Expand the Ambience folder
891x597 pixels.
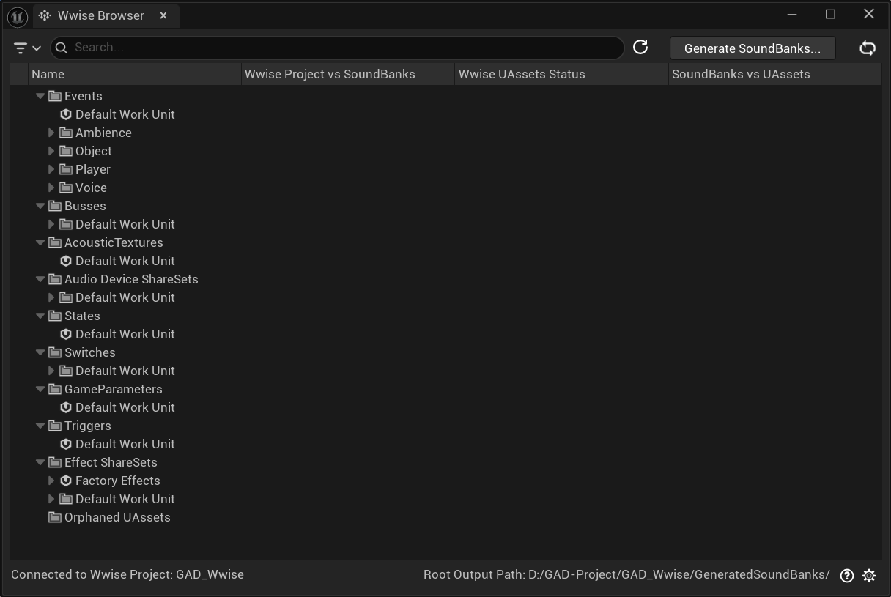[51, 133]
